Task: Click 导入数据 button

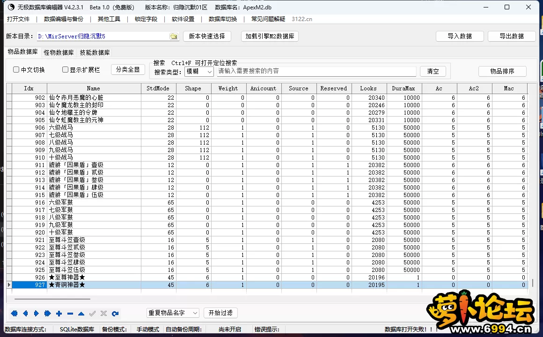Action: coord(460,36)
